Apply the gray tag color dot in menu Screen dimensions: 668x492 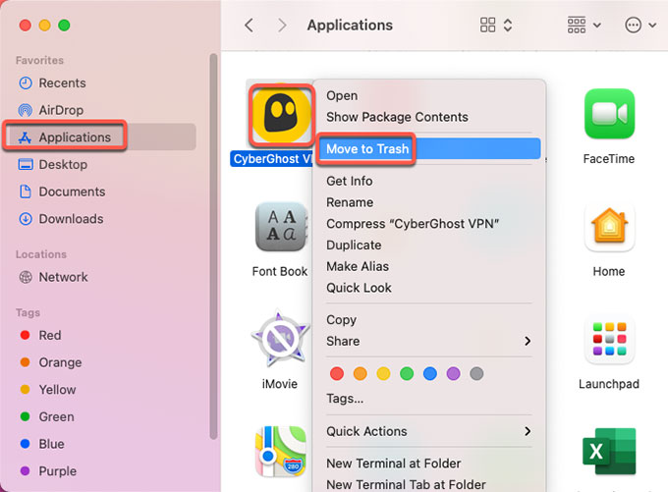click(476, 373)
